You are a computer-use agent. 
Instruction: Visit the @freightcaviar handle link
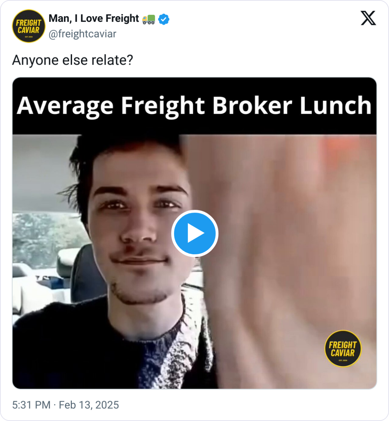82,34
